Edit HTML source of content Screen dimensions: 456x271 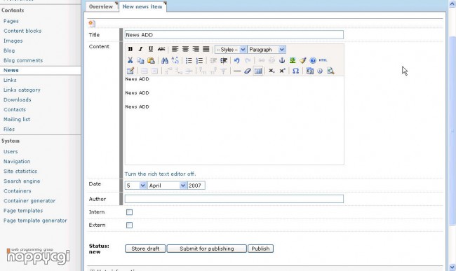coord(323,60)
